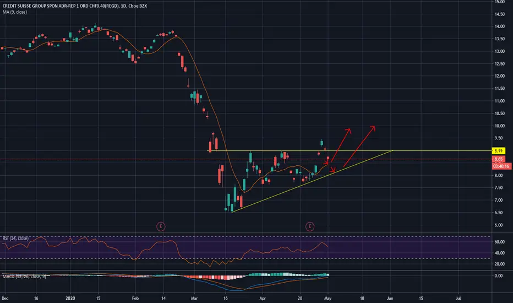513x303 pixels.
Task: Click the 7.00 price axis value
Action: tap(500, 201)
